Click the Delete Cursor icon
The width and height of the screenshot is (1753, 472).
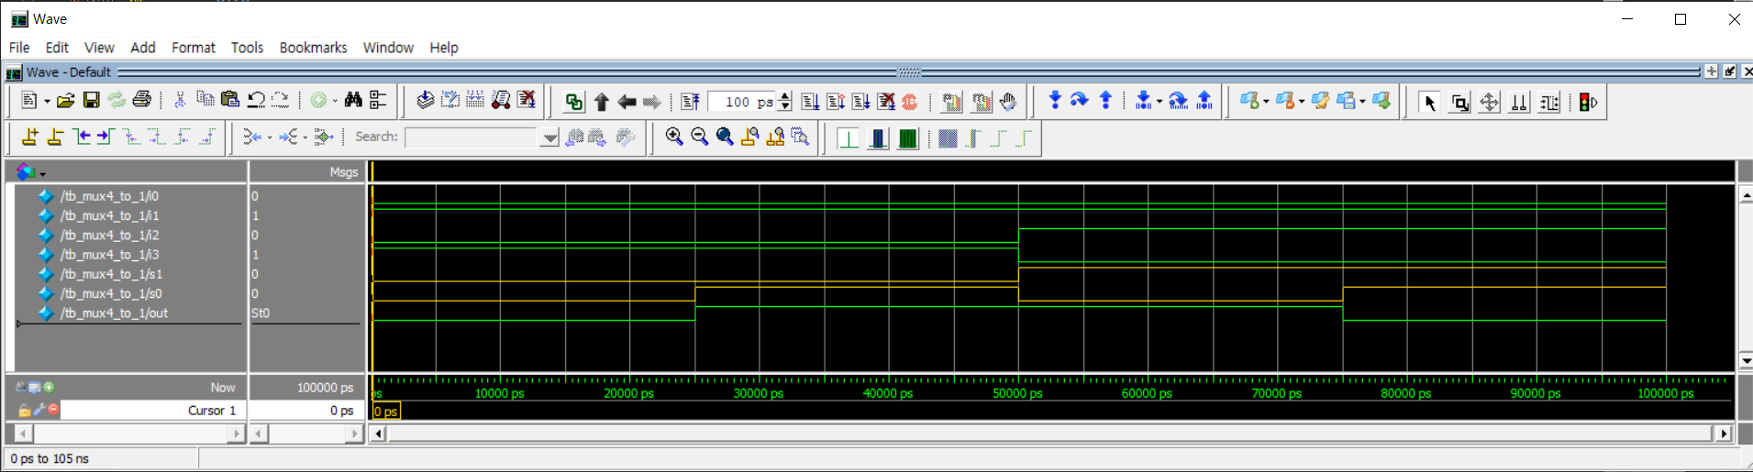(x=55, y=137)
